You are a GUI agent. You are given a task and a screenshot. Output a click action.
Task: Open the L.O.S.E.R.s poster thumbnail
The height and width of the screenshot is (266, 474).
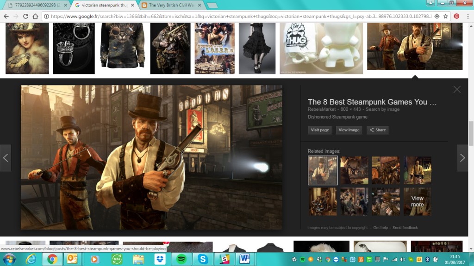point(215,48)
